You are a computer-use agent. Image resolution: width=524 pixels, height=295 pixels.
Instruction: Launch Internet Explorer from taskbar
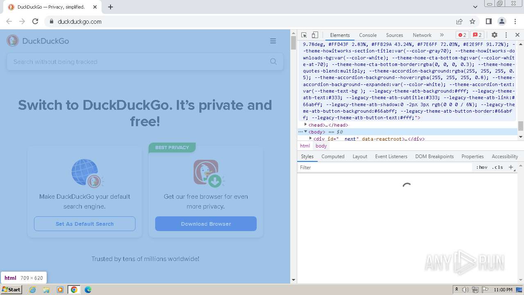[33, 290]
